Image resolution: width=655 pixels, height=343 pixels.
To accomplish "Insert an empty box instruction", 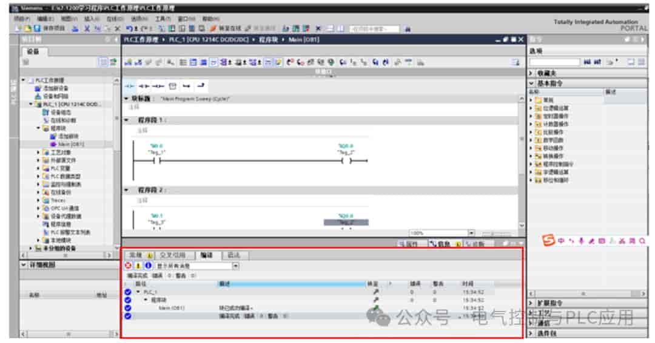I will (172, 86).
